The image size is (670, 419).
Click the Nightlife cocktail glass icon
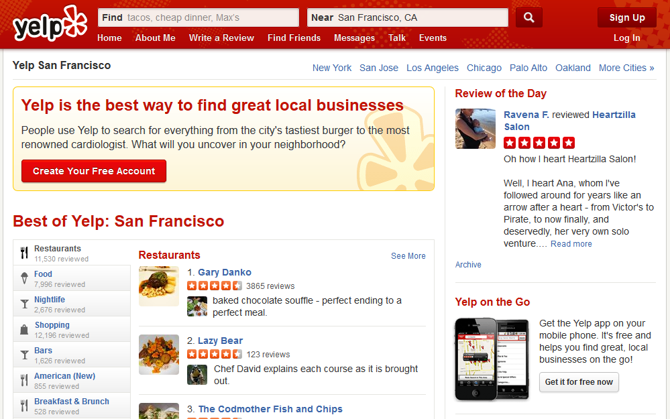pos(24,304)
